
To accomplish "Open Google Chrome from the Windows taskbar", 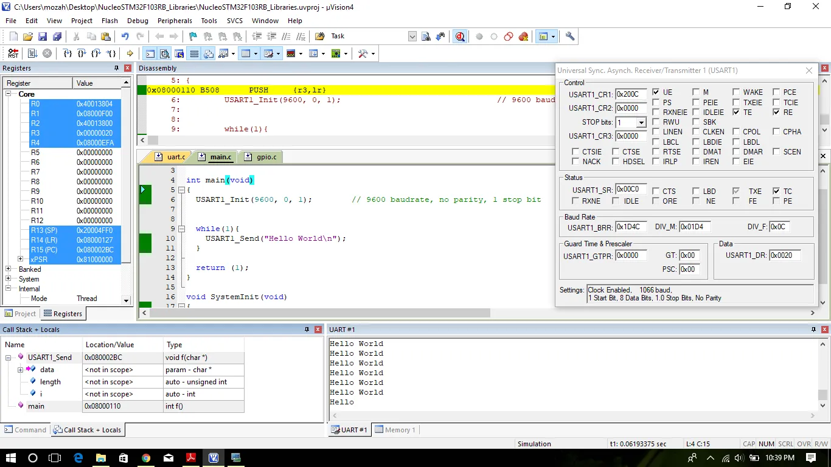I will 146,458.
